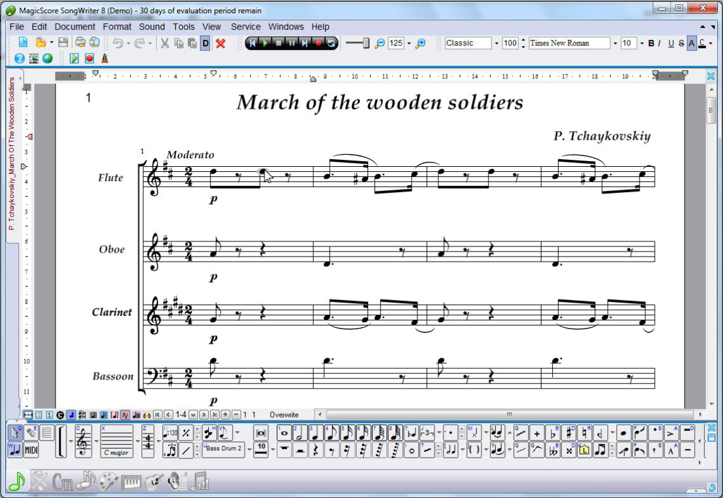Open the Service menu
Screen dimensions: 723x498
246,27
